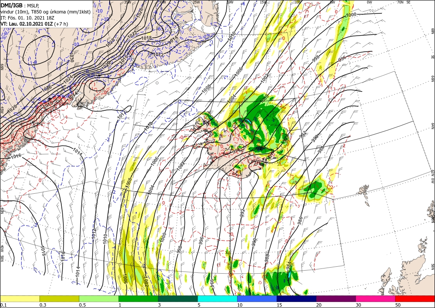Click the 'DMI/IGB : MSLP,' title text
The image size is (435, 308).
pos(20,5)
